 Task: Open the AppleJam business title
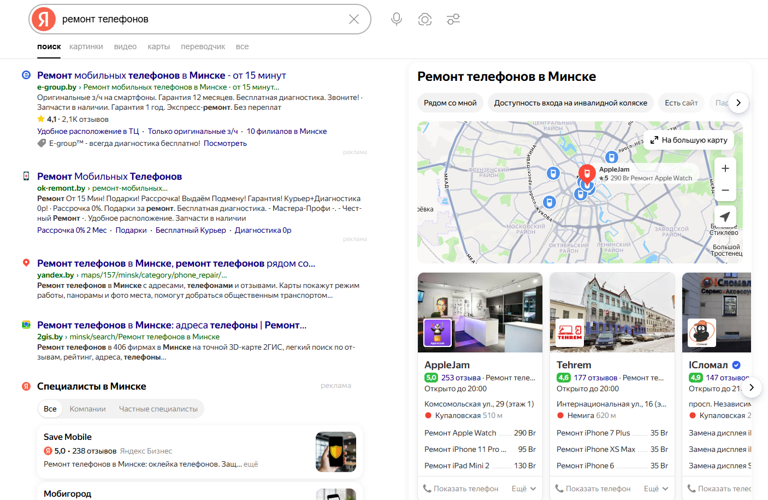click(447, 365)
